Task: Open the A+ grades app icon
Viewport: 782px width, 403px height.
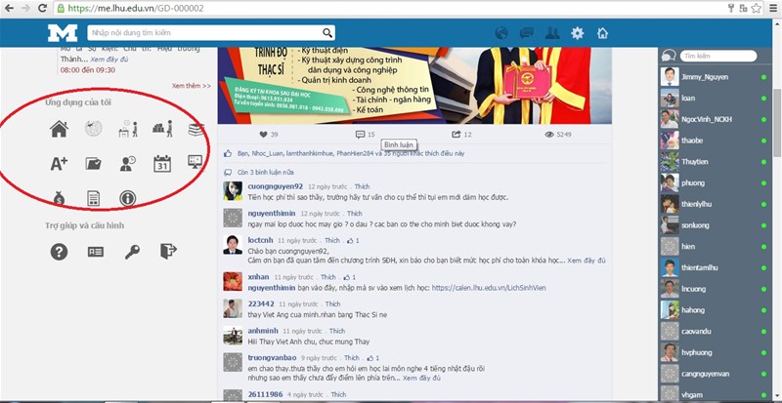Action: tap(59, 163)
